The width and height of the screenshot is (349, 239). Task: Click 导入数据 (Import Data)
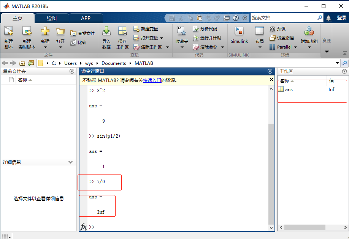coord(106,37)
